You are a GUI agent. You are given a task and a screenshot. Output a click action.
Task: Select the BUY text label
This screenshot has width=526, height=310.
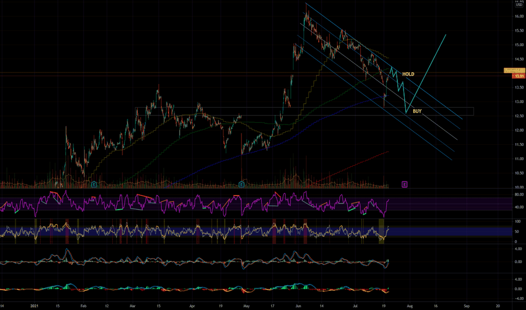(x=417, y=111)
